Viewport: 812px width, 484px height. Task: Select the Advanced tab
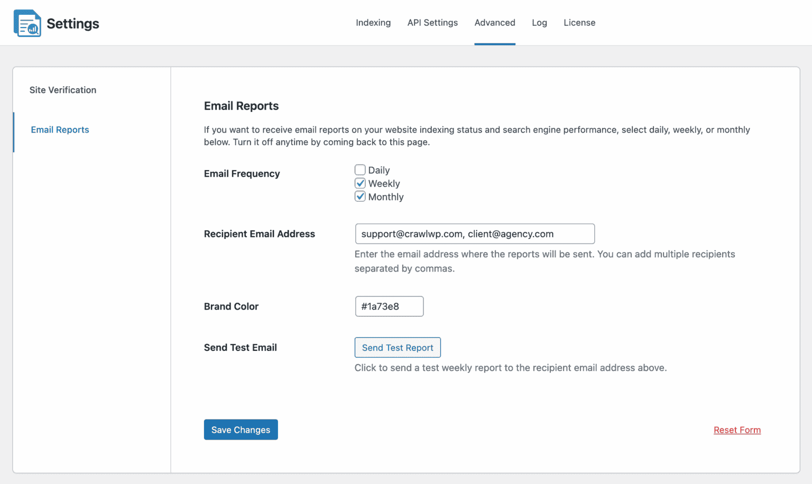pyautogui.click(x=495, y=23)
